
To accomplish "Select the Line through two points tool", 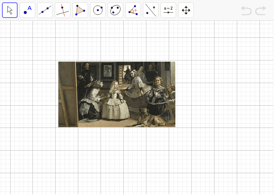I will pyautogui.click(x=45, y=10).
